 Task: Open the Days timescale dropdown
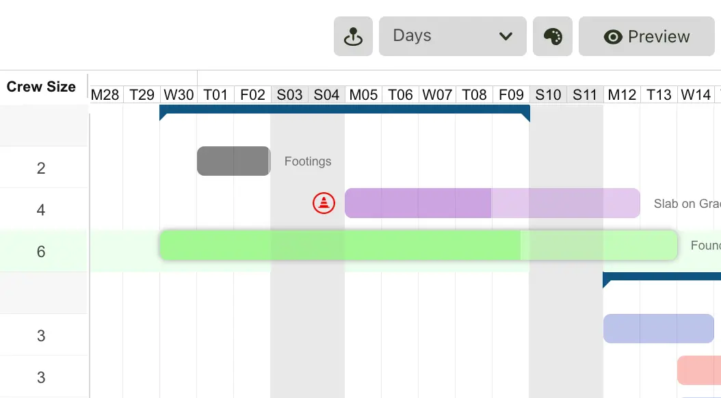[x=452, y=36]
